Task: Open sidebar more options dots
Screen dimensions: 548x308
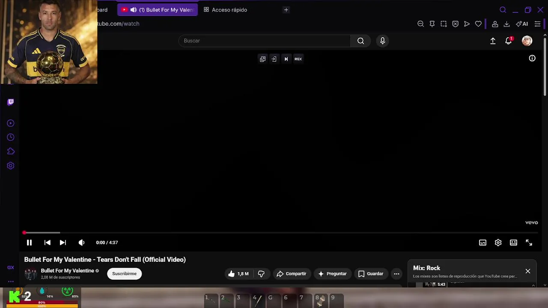Action: pos(11,281)
